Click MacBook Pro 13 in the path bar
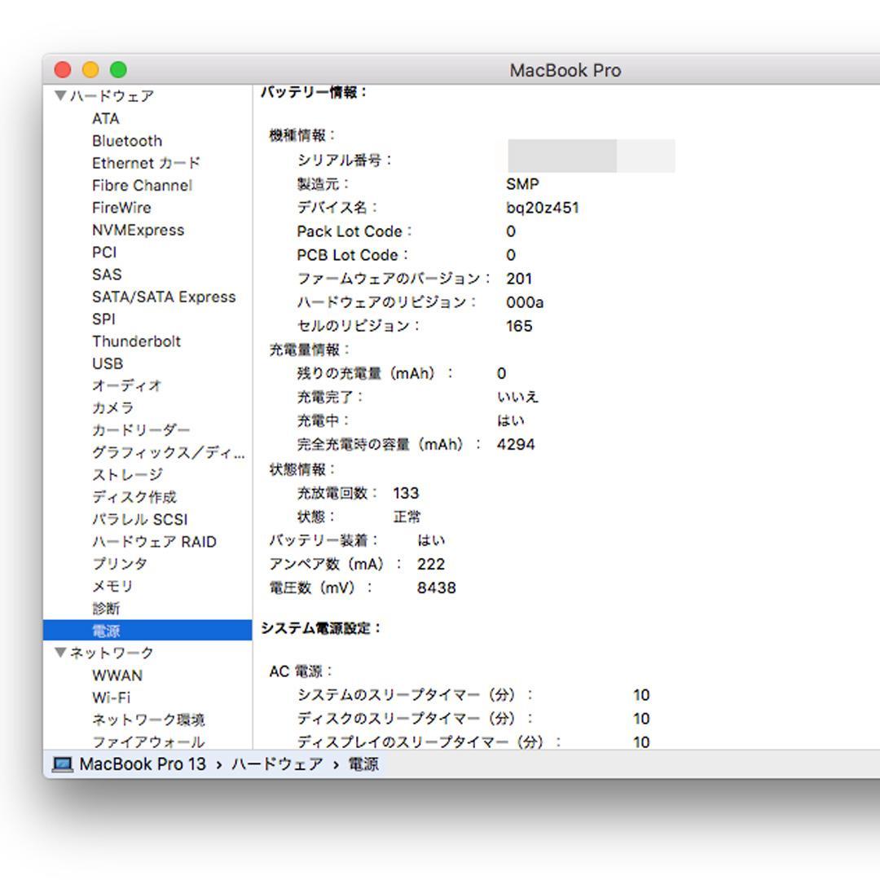The image size is (880, 880). pyautogui.click(x=143, y=764)
